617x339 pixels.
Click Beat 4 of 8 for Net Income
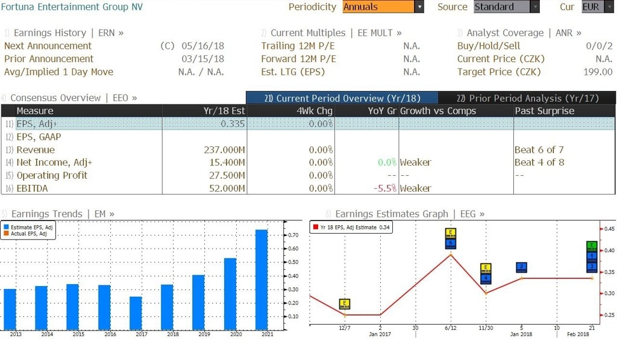pyautogui.click(x=539, y=163)
